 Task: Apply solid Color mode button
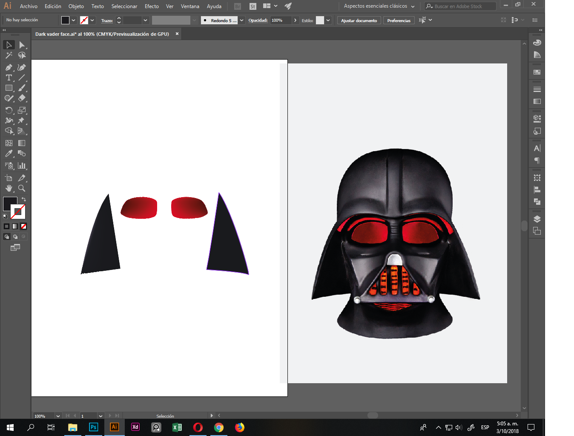click(x=6, y=227)
